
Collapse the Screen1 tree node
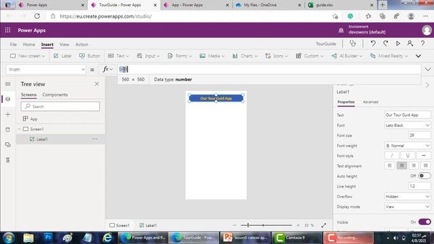point(19,129)
